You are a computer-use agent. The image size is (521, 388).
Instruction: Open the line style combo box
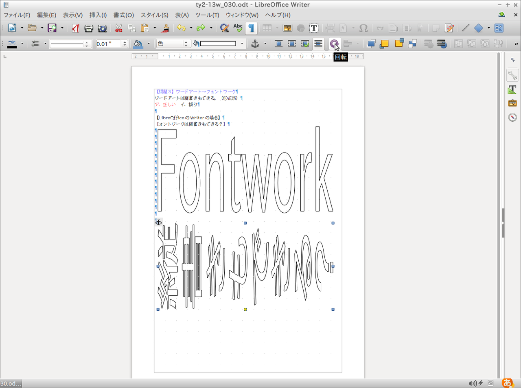pos(70,44)
